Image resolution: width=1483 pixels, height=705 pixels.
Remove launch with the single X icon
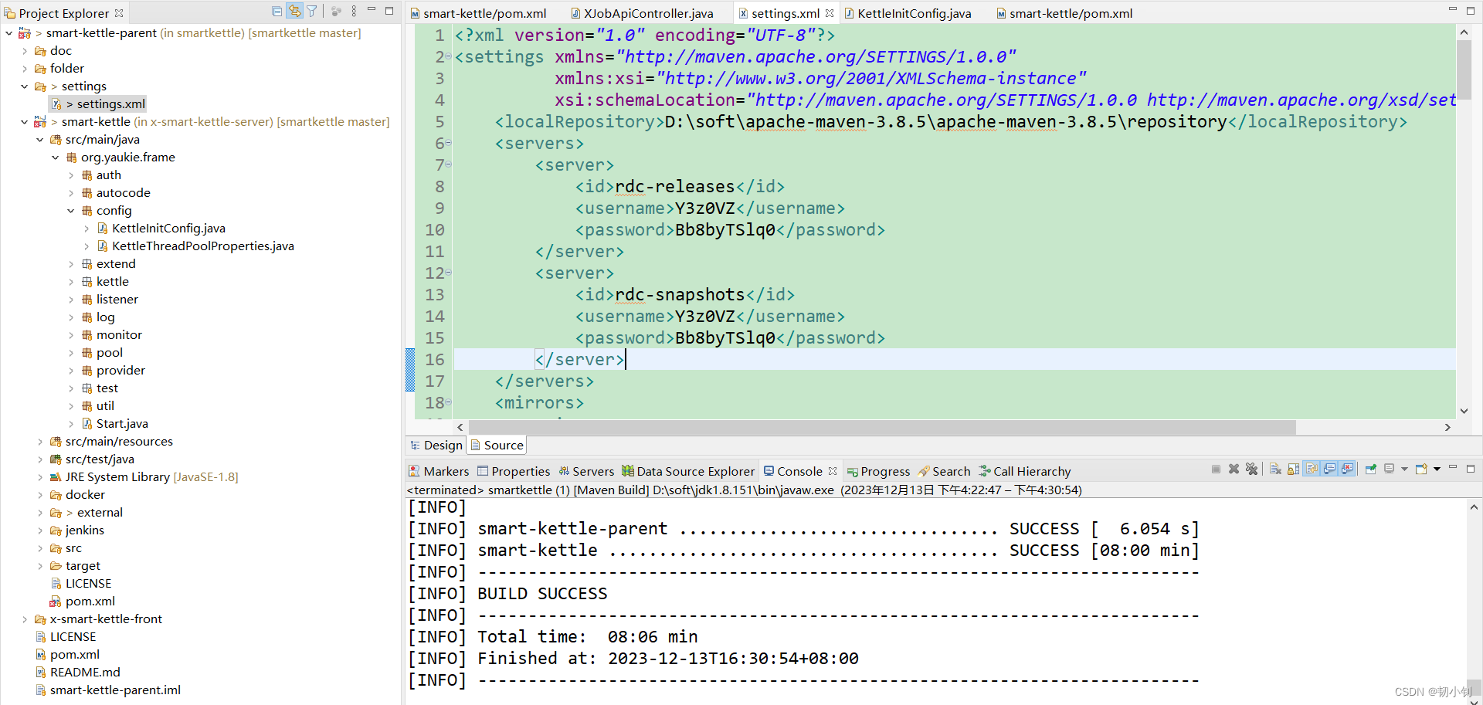1234,469
